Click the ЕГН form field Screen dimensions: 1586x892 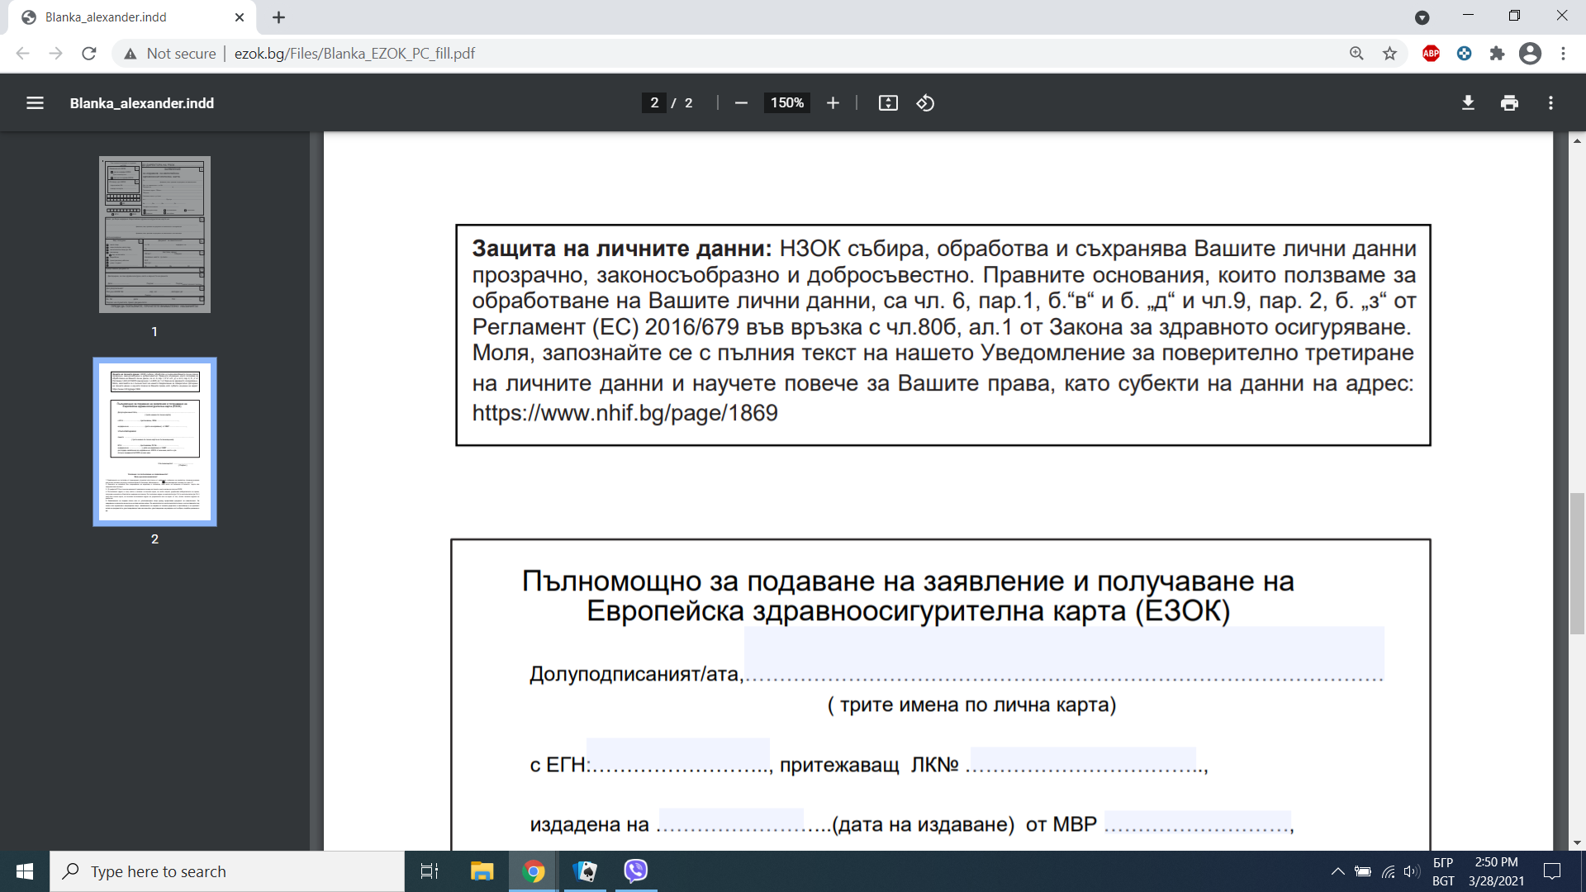tap(677, 756)
